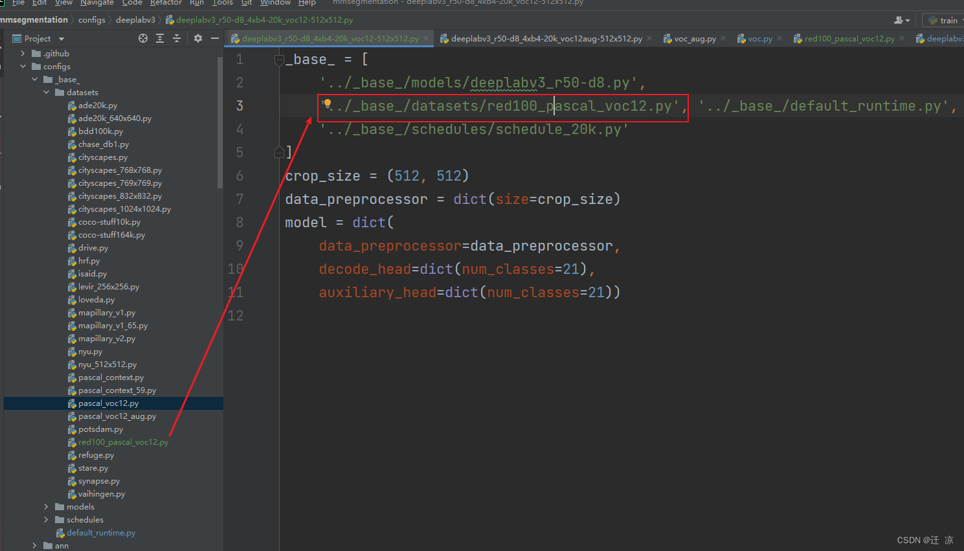This screenshot has height=551, width=964.
Task: Select potsdam.py file
Action: 100,429
